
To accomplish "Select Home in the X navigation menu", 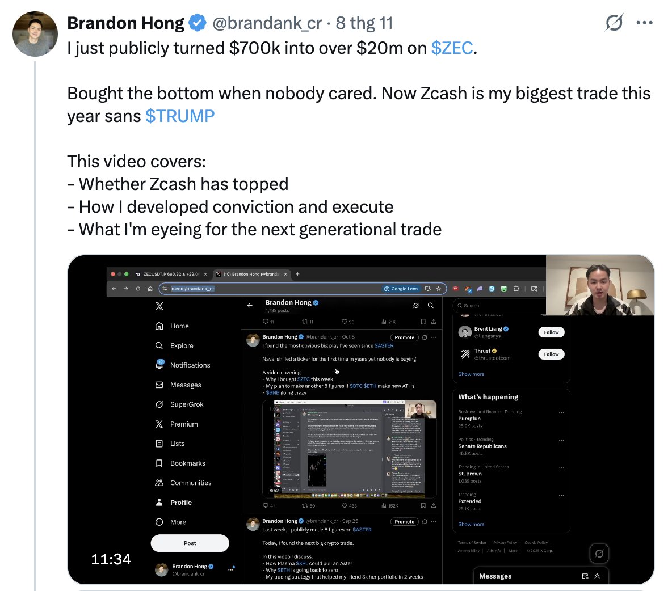I will (x=179, y=326).
